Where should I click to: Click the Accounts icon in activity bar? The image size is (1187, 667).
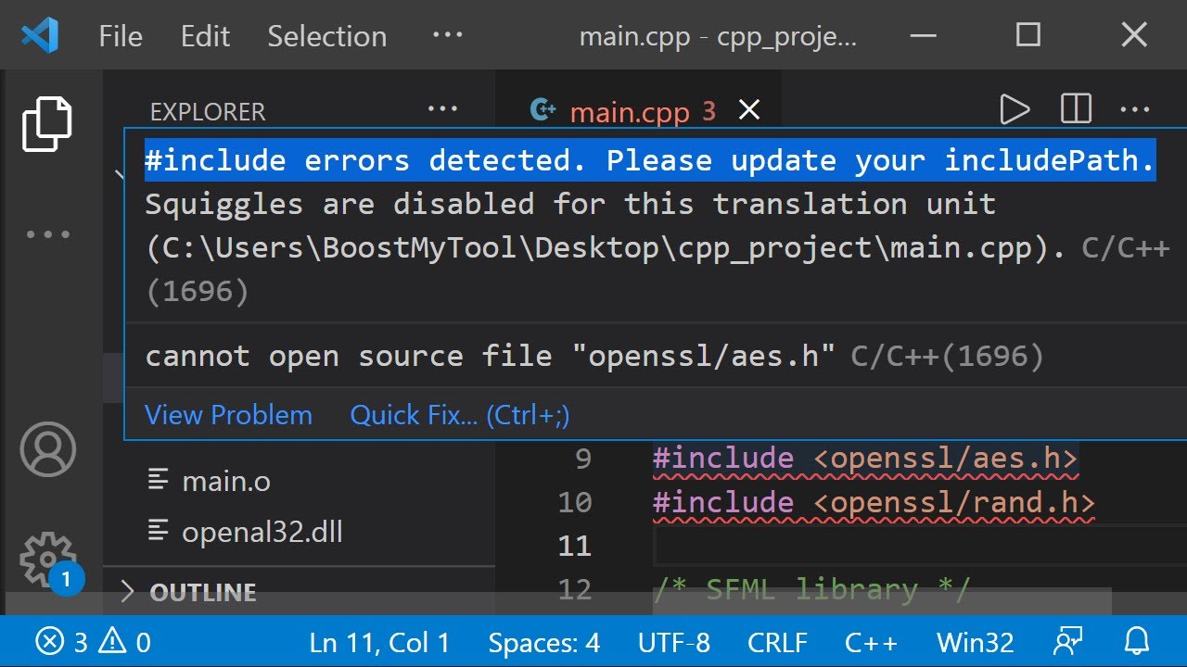pos(47,450)
